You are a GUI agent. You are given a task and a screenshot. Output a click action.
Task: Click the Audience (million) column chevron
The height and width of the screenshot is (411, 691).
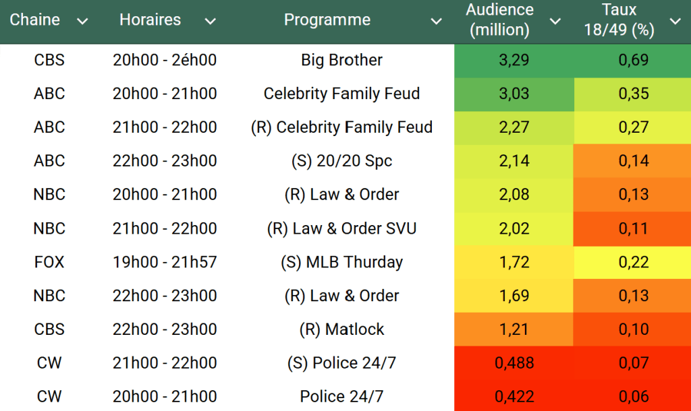pyautogui.click(x=555, y=21)
